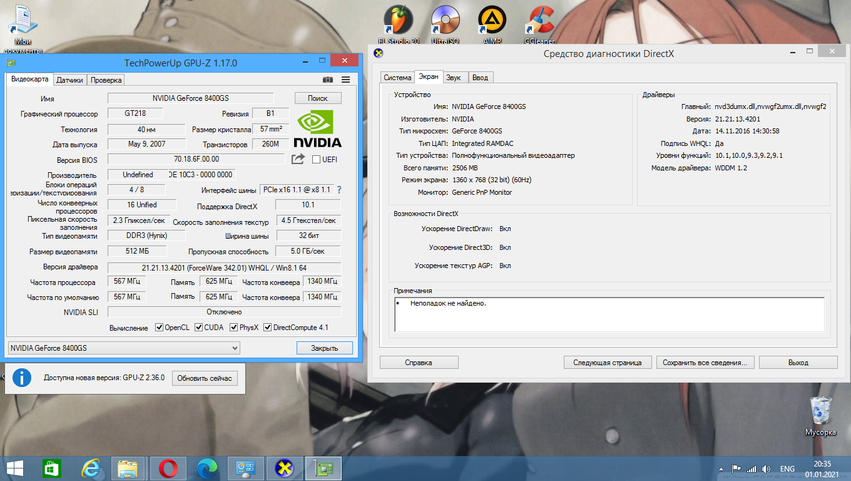Screen dimensions: 851x481
Task: Click the BIOS version field
Action: coord(196,159)
